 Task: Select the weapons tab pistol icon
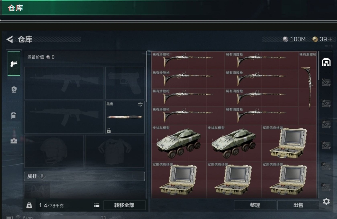coord(14,64)
